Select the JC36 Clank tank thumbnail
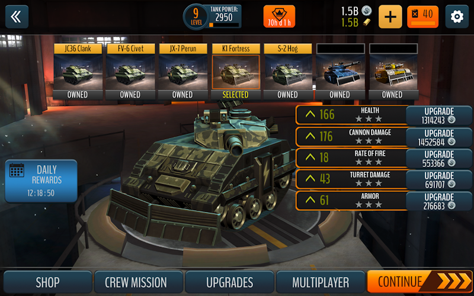The image size is (474, 296). click(x=78, y=71)
